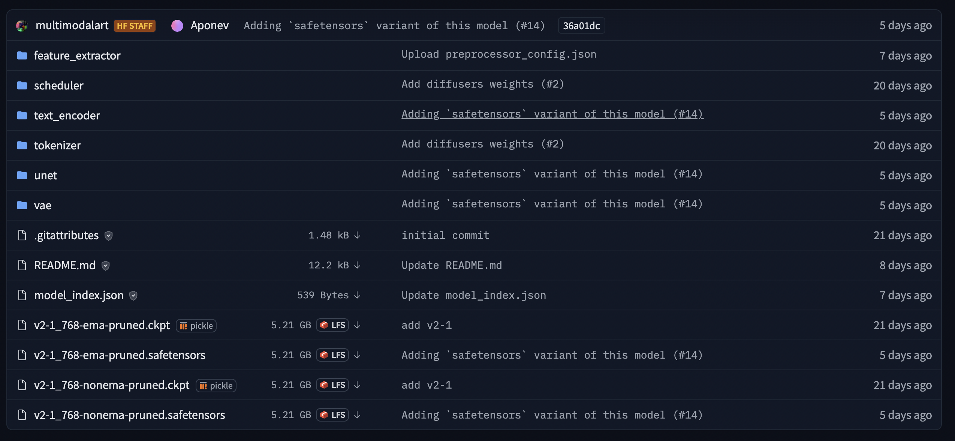
Task: Click the file icon beside v2-1_768-nonema-pruned.ckpt
Action: (22, 385)
